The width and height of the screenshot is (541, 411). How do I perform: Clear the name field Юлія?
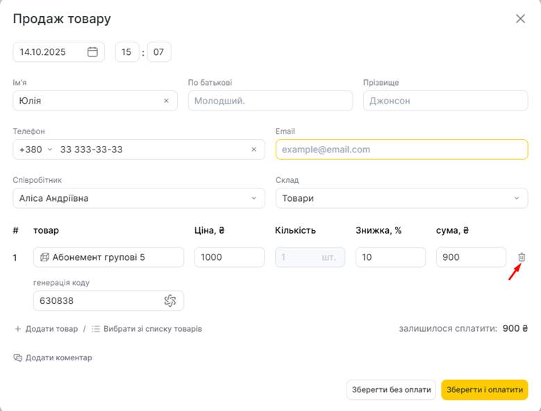tap(166, 101)
